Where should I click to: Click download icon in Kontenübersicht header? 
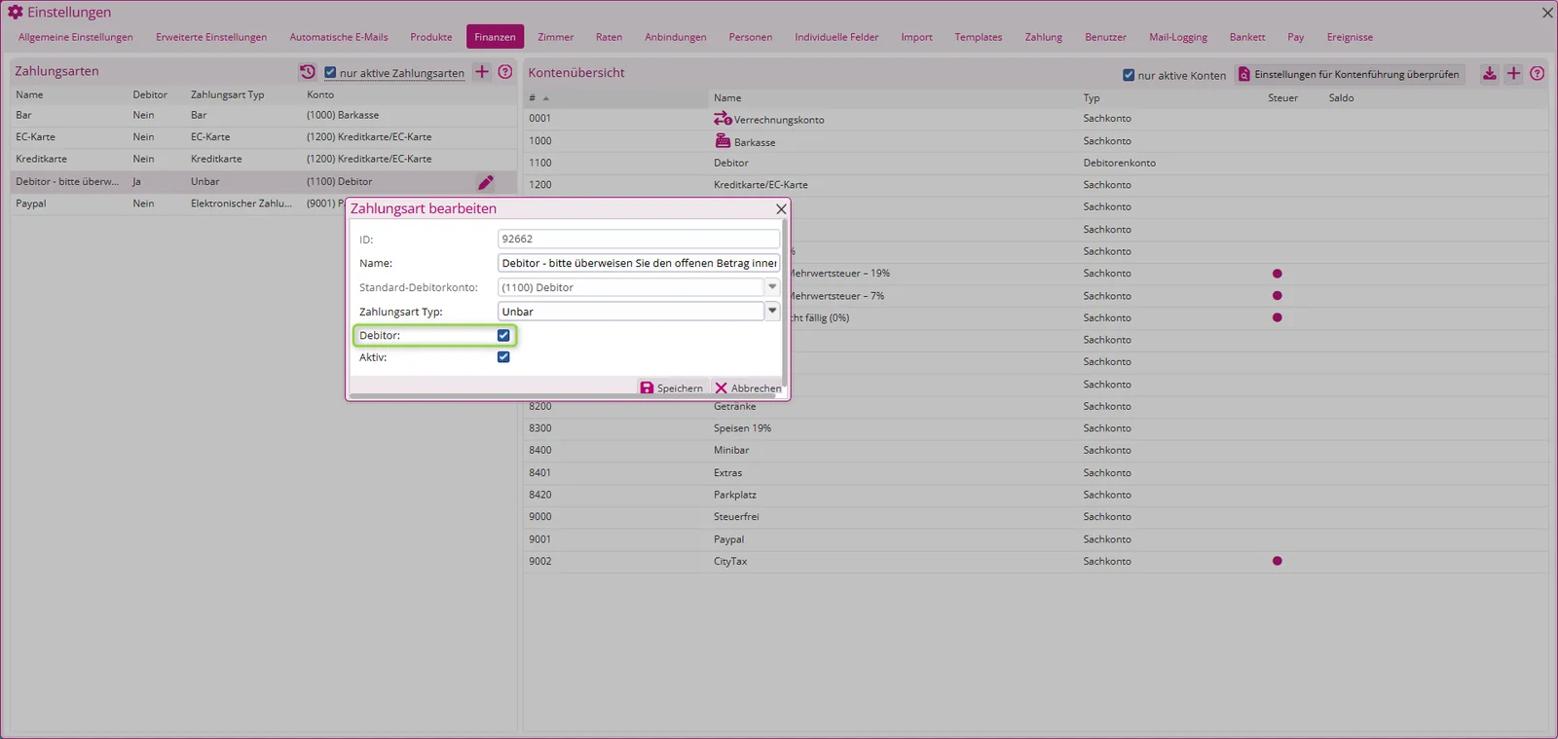pyautogui.click(x=1490, y=74)
